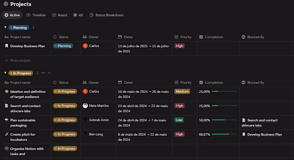Open three-dot menu for In Progress group

tap(43, 73)
